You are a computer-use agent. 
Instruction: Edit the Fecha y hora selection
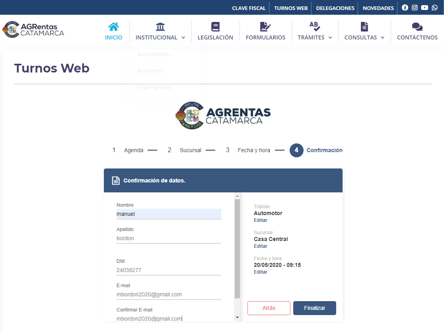(x=261, y=272)
